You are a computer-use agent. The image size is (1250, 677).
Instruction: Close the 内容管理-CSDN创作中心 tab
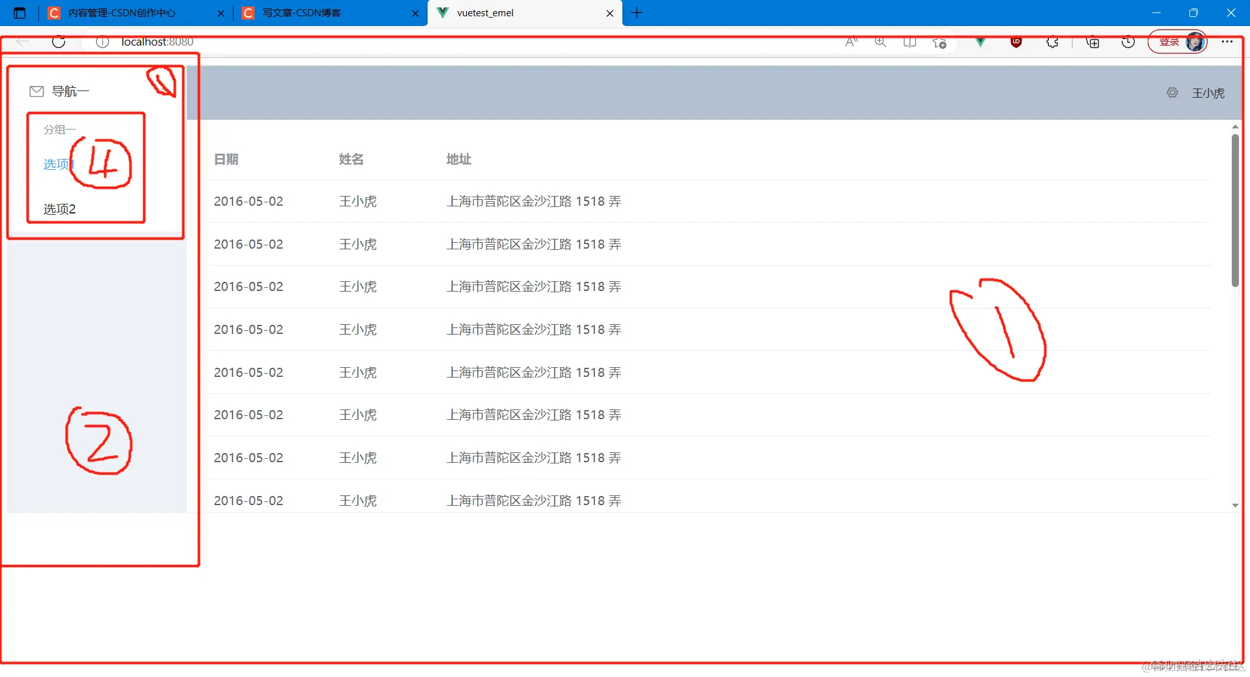click(x=221, y=13)
